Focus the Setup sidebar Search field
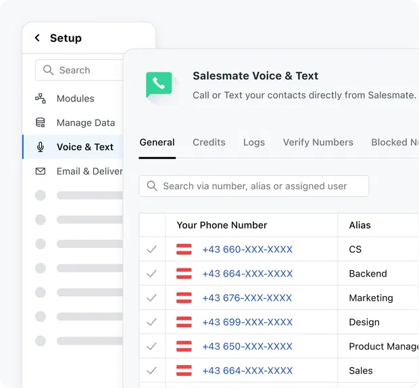This screenshot has height=388, width=419. pos(79,70)
